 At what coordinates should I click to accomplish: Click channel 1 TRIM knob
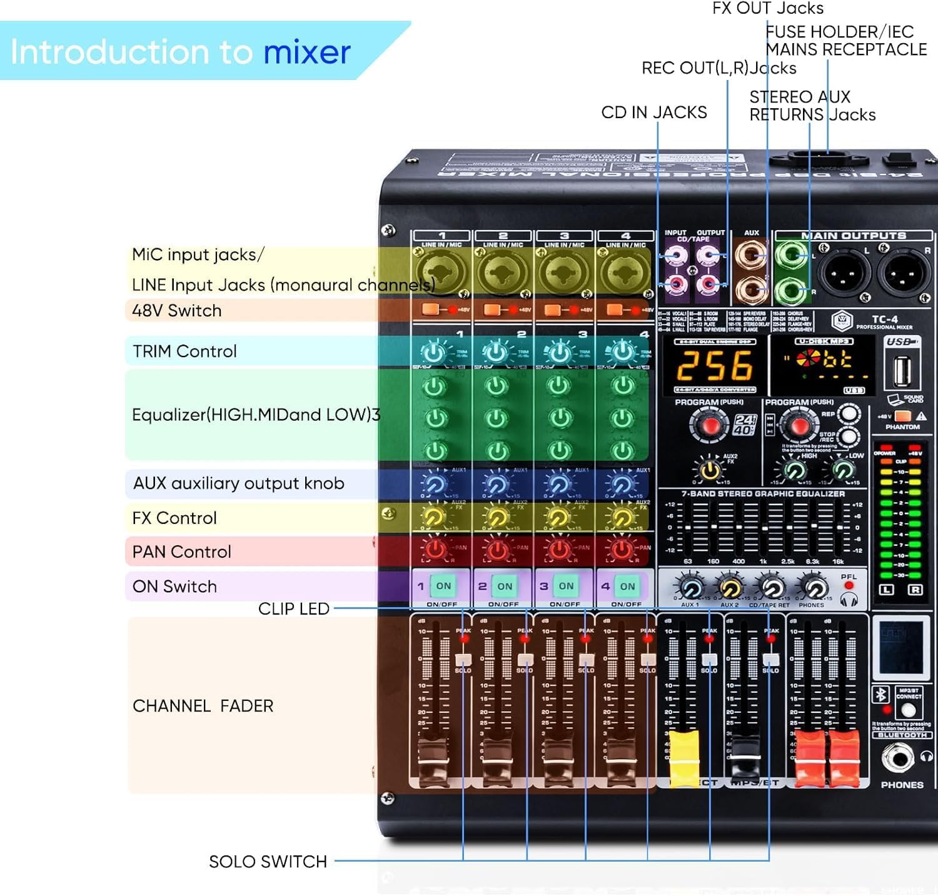click(433, 353)
